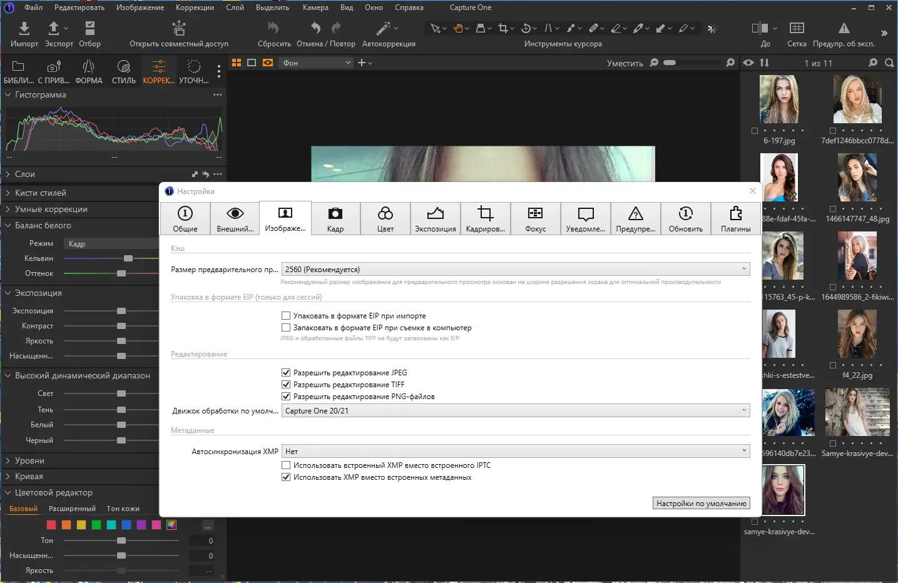
Task: Open the Коррекции menu
Action: [195, 8]
